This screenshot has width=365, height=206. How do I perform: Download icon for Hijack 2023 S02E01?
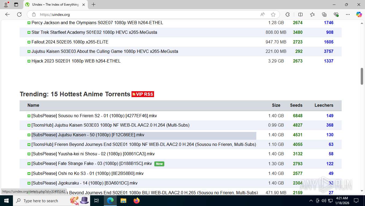pyautogui.click(x=29, y=61)
